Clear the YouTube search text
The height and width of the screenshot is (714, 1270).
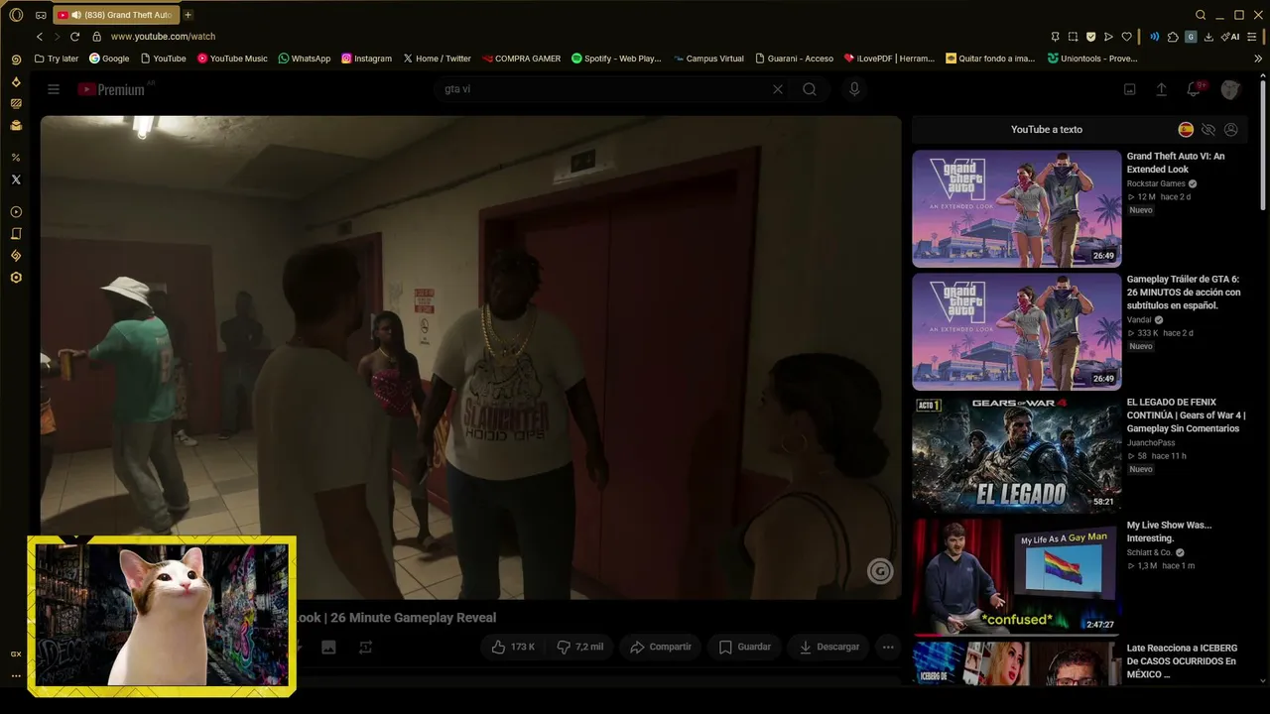778,89
